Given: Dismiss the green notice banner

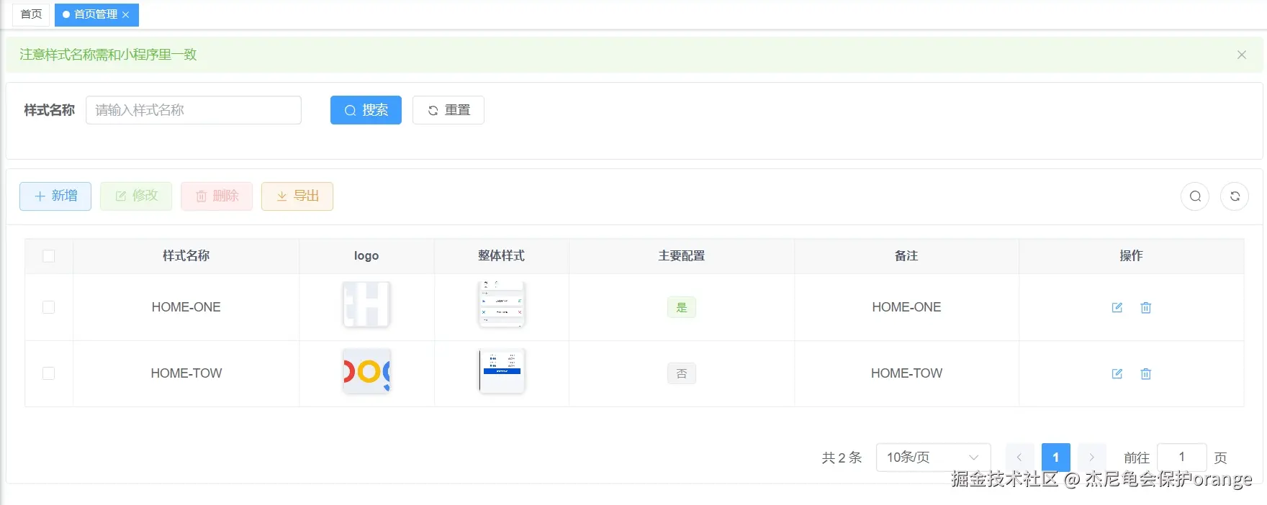Looking at the screenshot, I should (1242, 55).
